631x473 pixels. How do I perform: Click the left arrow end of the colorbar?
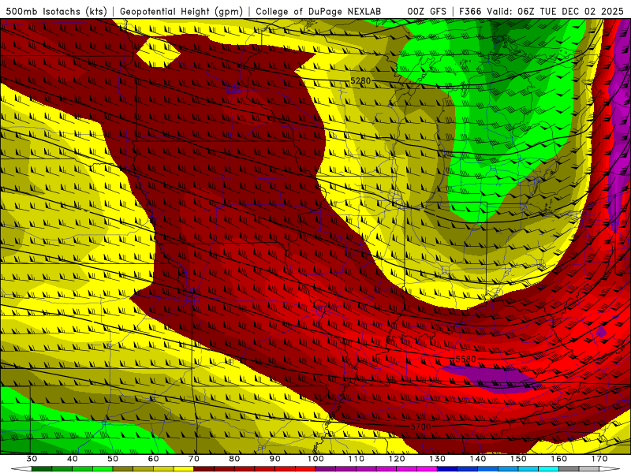point(21,469)
